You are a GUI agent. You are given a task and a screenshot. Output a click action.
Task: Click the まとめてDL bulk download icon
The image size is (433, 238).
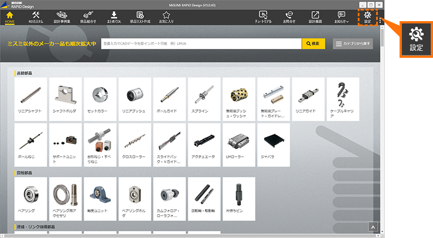(x=114, y=17)
